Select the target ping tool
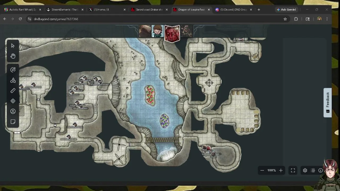340x191 pixels. (13, 101)
